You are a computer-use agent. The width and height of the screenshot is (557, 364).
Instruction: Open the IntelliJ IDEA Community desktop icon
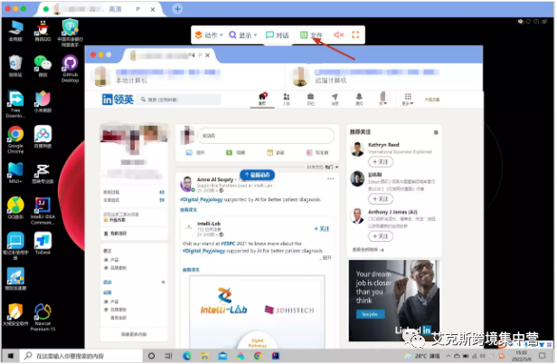[x=42, y=211]
